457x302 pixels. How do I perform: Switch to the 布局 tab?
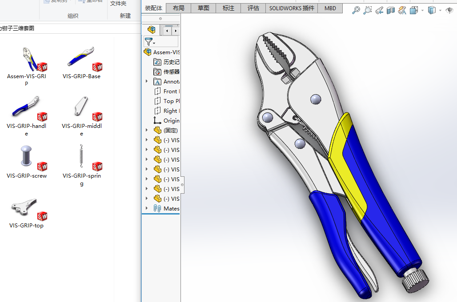178,8
